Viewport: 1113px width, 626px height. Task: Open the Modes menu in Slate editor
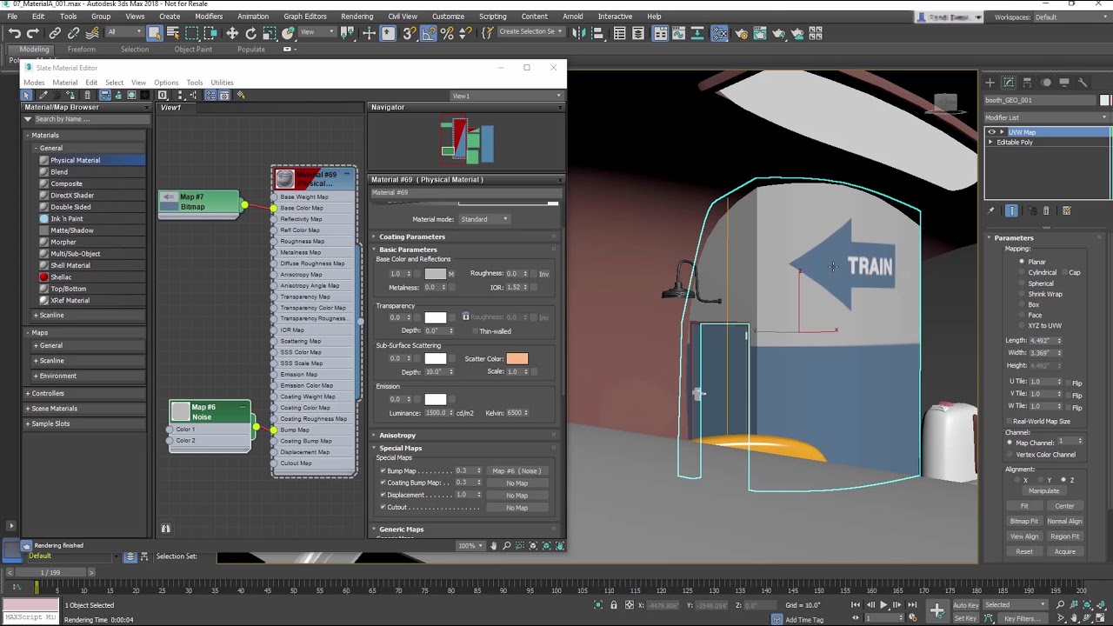click(34, 83)
